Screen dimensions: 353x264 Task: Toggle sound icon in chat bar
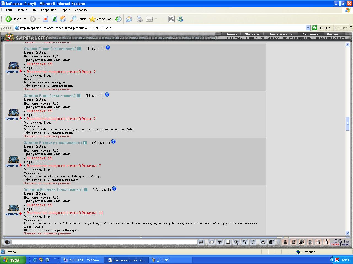click(x=253, y=242)
